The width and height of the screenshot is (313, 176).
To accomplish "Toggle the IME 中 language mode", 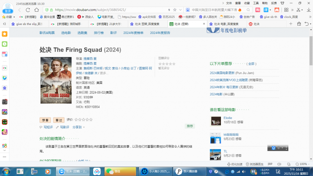I will [279, 148].
